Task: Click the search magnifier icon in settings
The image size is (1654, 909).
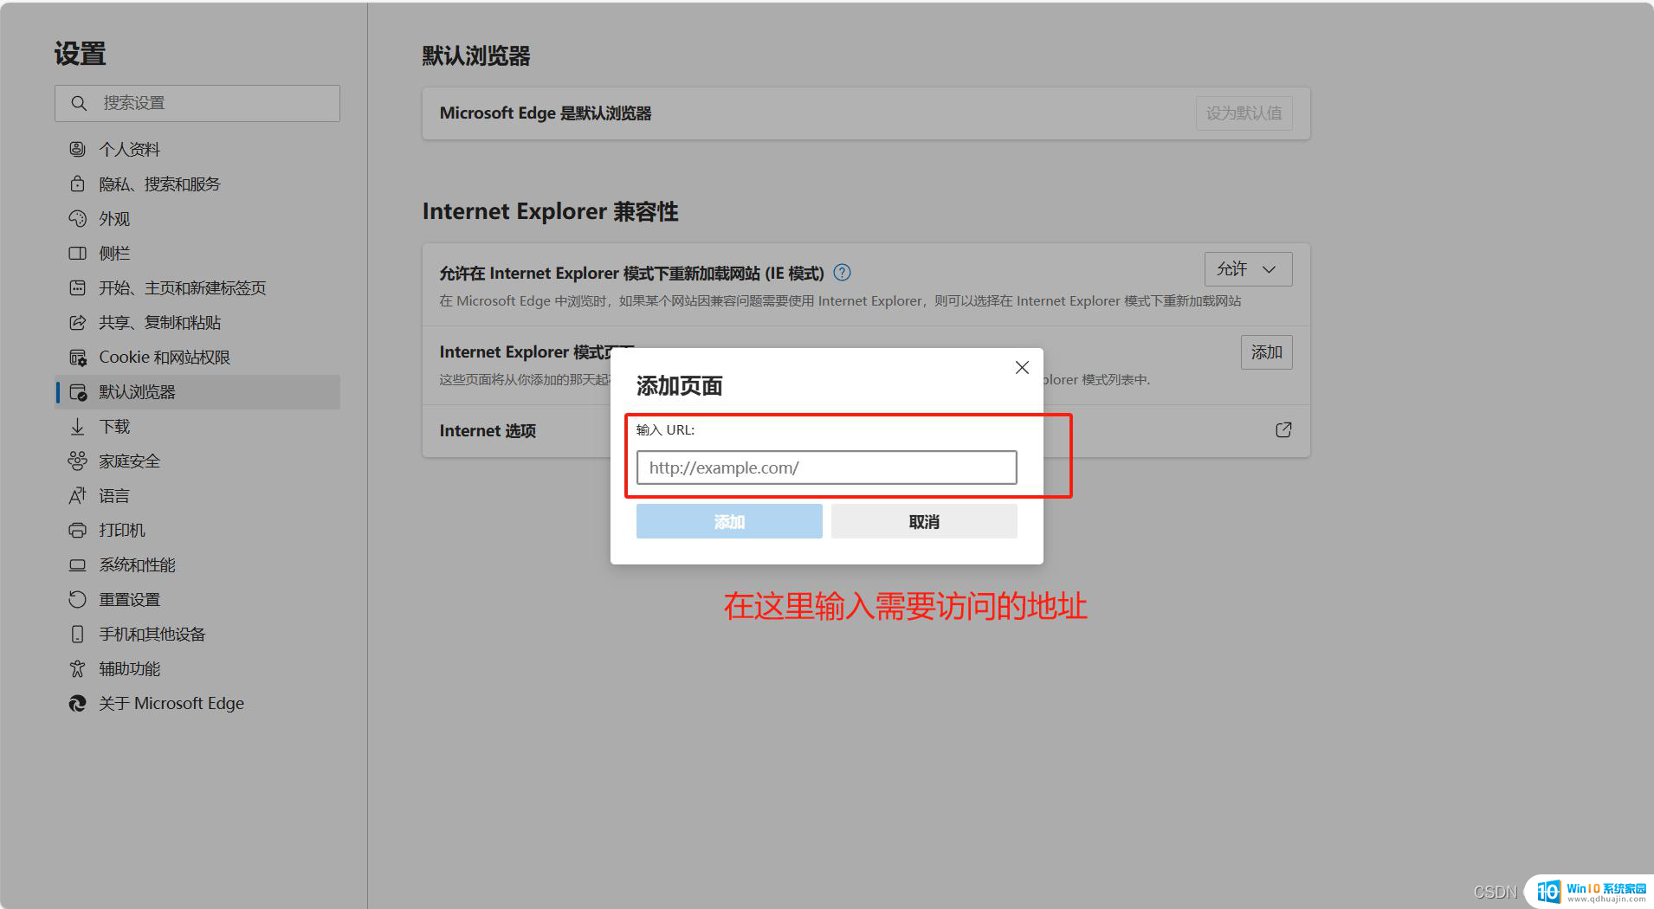Action: (x=79, y=103)
